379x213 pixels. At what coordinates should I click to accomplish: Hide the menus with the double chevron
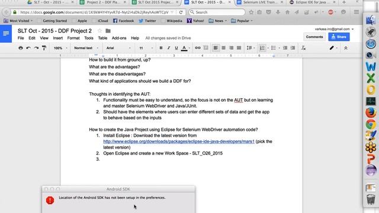tap(346, 48)
